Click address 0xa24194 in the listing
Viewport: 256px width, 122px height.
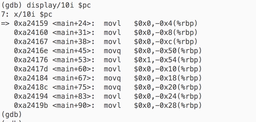coord(31,96)
